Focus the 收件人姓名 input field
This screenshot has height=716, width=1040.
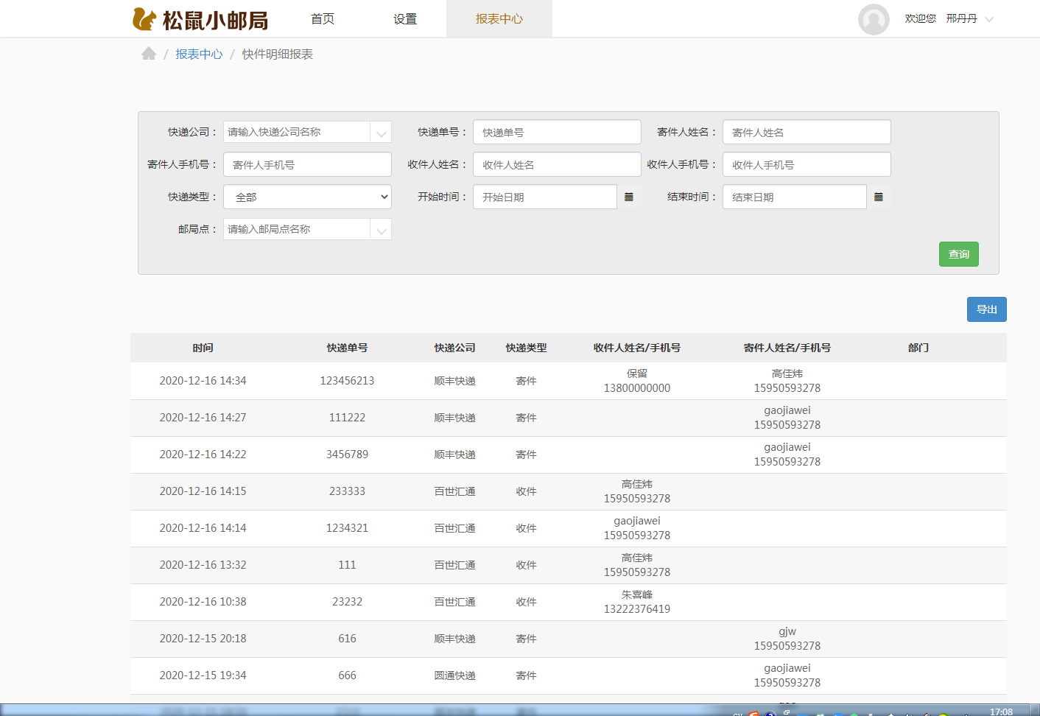[557, 164]
